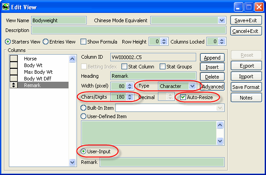Tick the Stat Column checkbox
This screenshot has width=266, height=175.
124,67
